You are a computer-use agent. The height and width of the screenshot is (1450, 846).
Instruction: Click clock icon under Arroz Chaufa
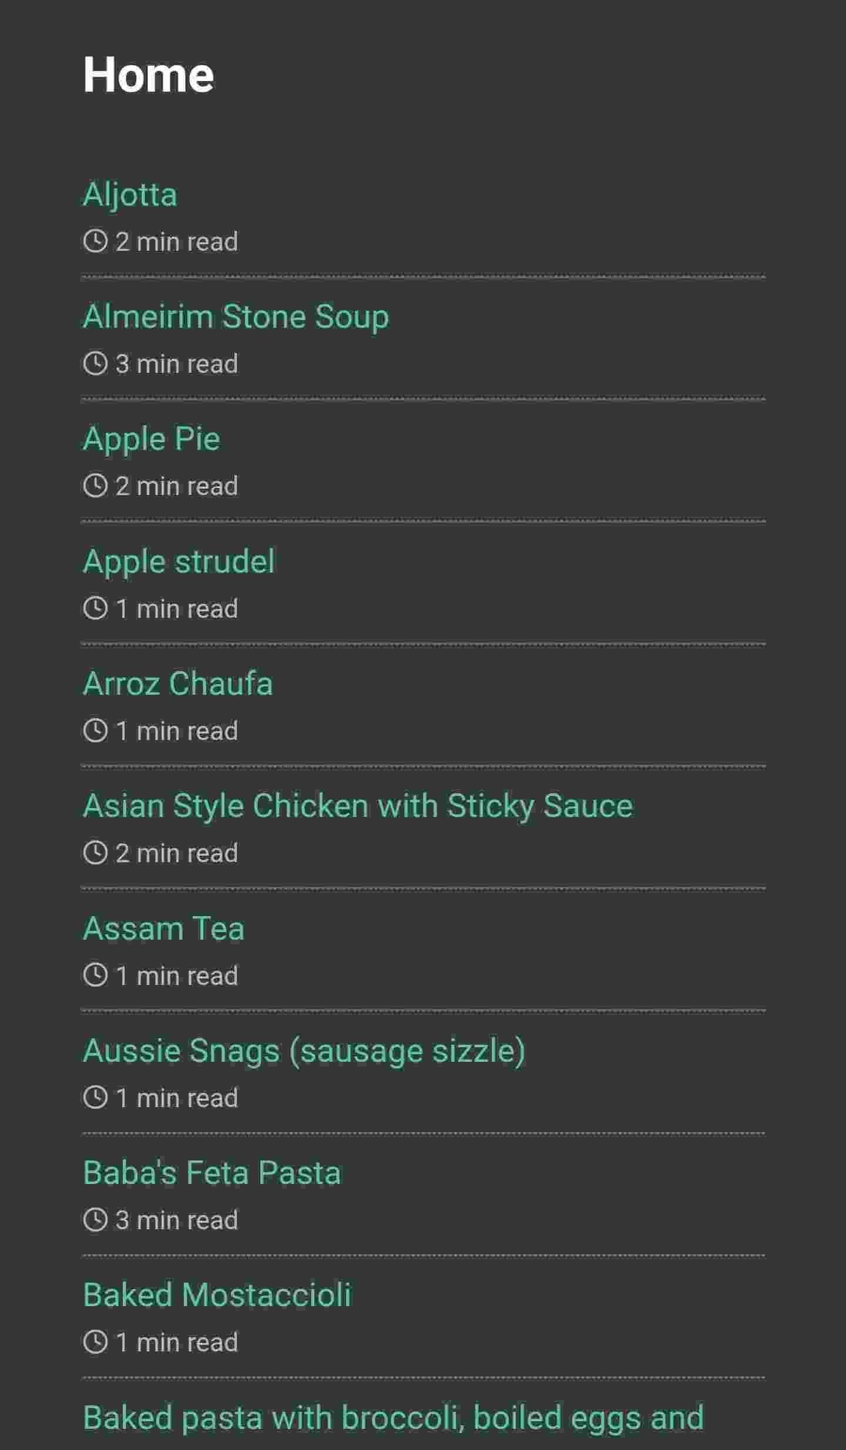[x=95, y=731]
